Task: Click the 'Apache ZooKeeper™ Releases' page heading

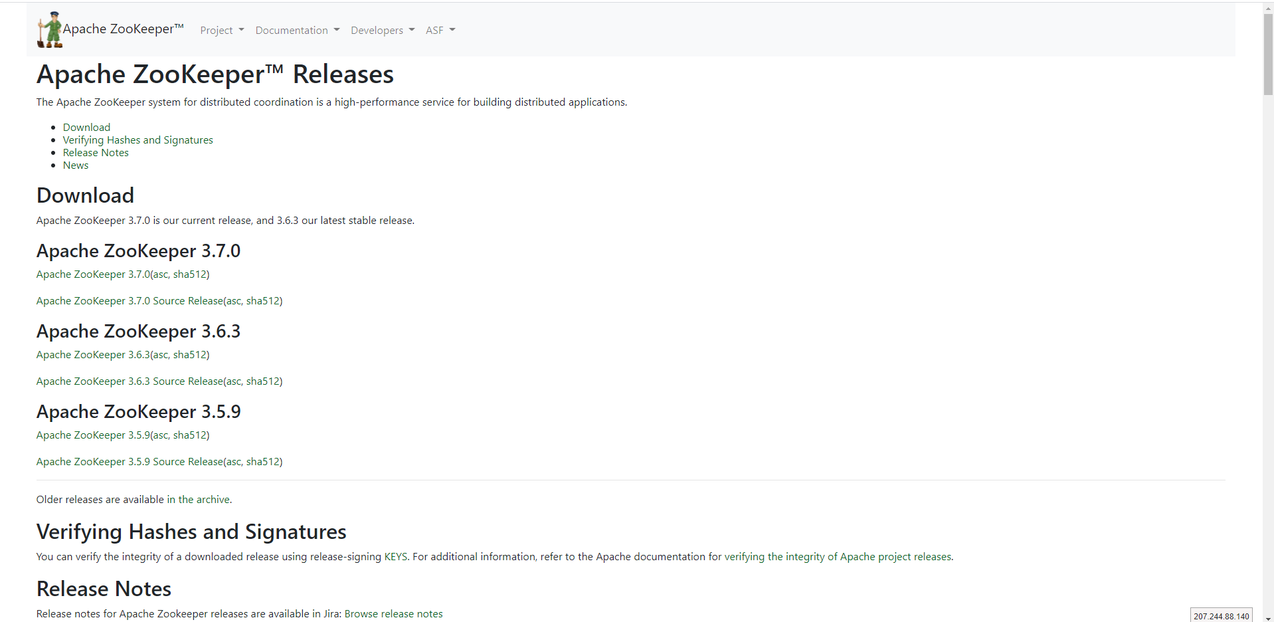Action: 215,74
